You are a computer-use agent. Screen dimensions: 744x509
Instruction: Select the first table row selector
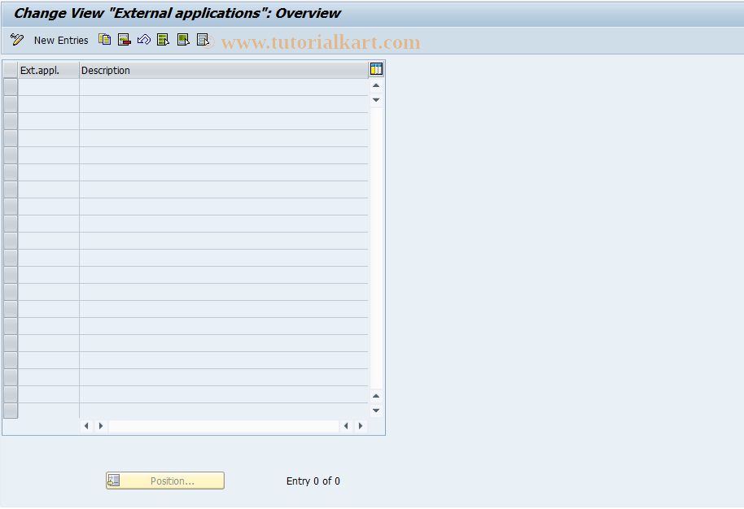tap(11, 87)
